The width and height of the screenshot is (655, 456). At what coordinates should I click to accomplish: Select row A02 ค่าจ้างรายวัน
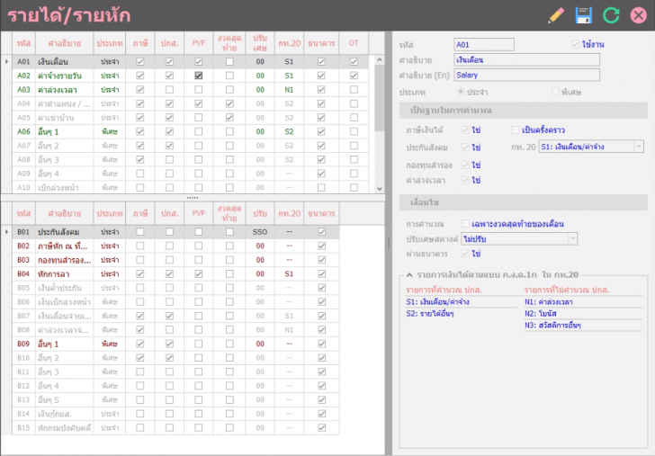point(190,76)
